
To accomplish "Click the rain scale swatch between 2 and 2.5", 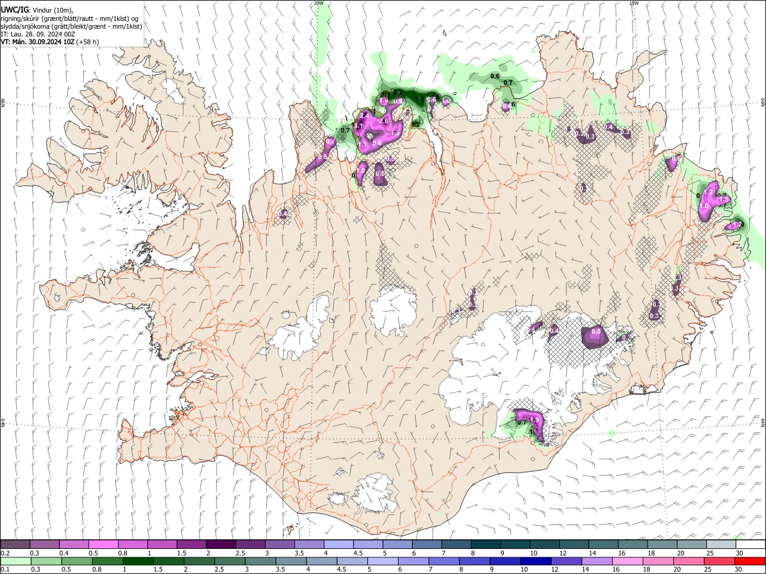I will click(200, 561).
